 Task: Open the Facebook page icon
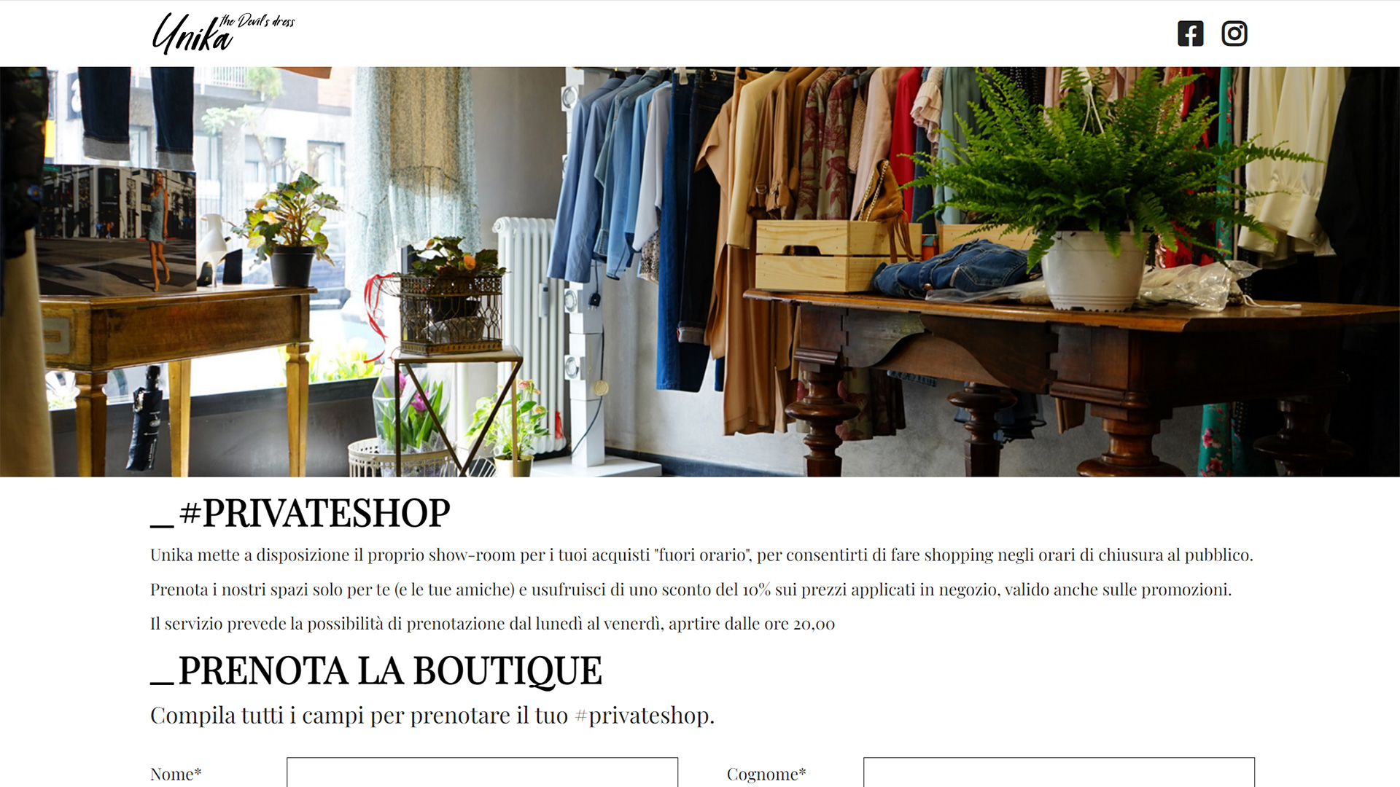pyautogui.click(x=1190, y=34)
